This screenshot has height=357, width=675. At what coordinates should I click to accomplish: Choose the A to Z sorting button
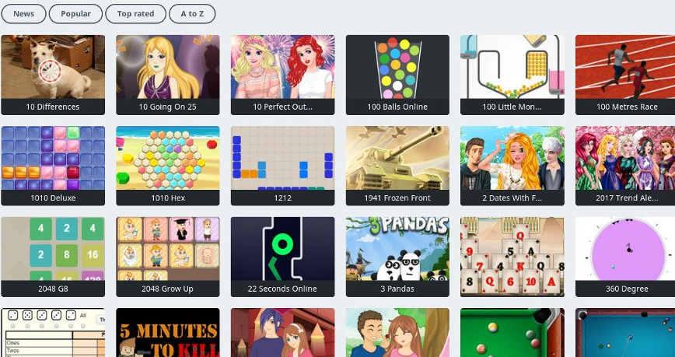192,14
